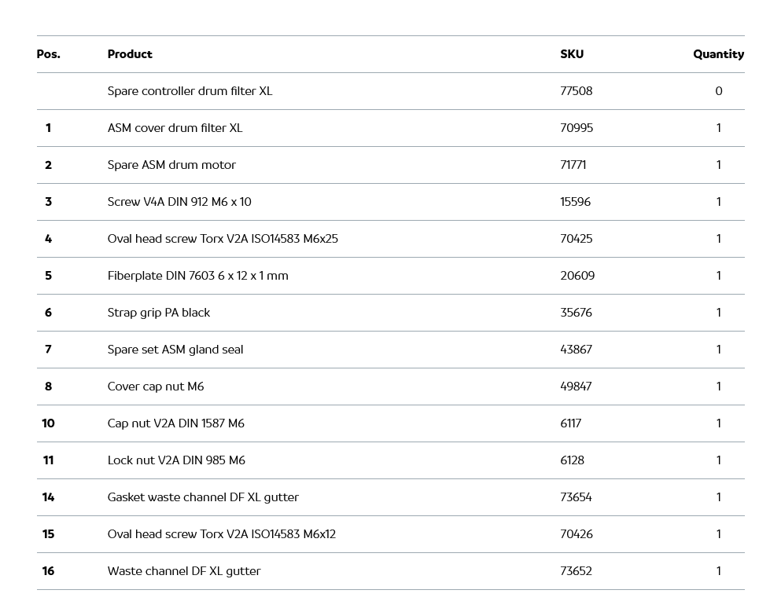This screenshot has height=601, width=770.
Task: Click Gasket waste channel DF XL gutter
Action: [203, 497]
